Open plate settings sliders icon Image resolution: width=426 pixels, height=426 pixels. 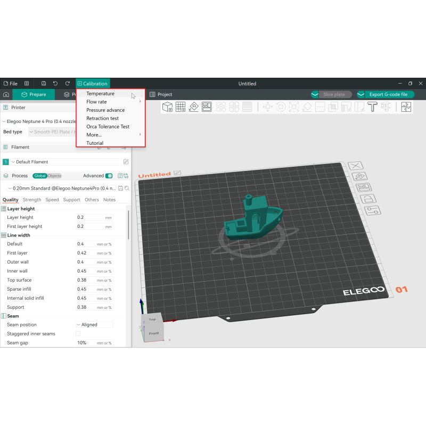pos(371,211)
